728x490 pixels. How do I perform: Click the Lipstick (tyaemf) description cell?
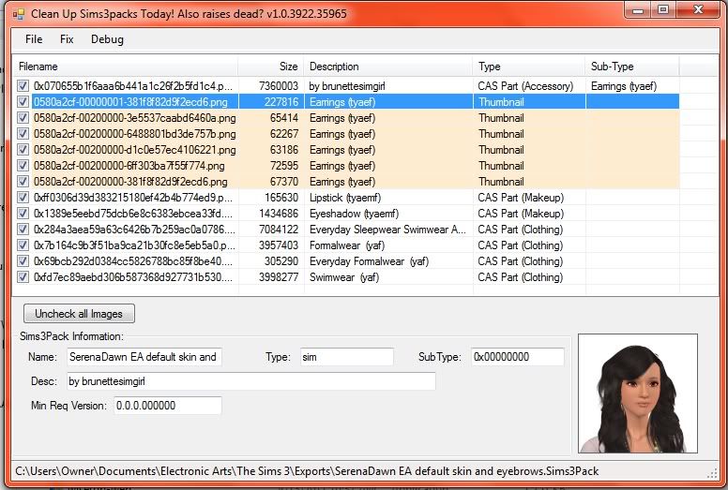click(345, 198)
